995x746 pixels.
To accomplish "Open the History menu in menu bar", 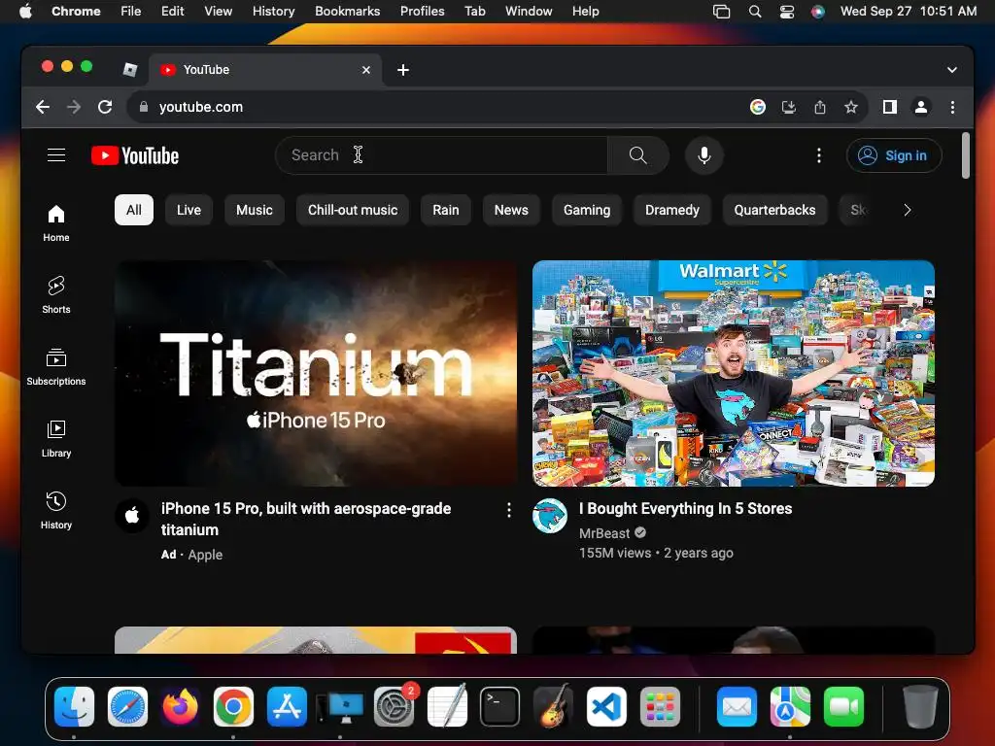I will [273, 12].
